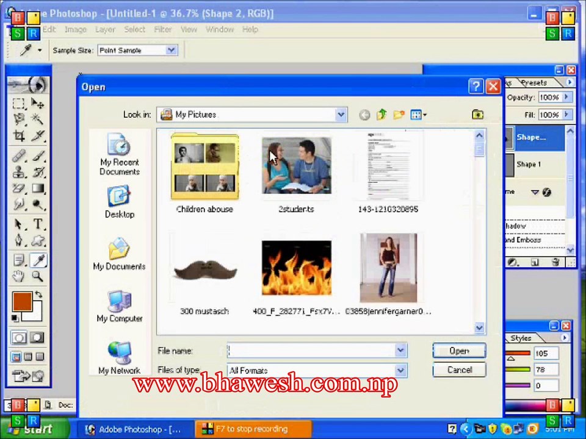The height and width of the screenshot is (439, 586).
Task: Open the Opacity slider arrow
Action: pos(566,97)
